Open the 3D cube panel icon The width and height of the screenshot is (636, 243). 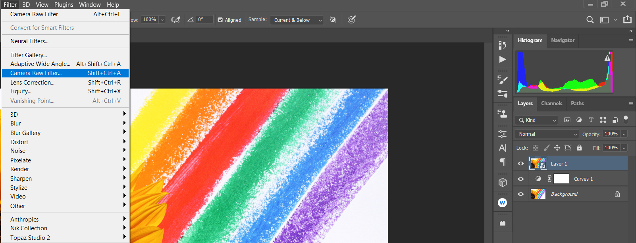coord(502,182)
